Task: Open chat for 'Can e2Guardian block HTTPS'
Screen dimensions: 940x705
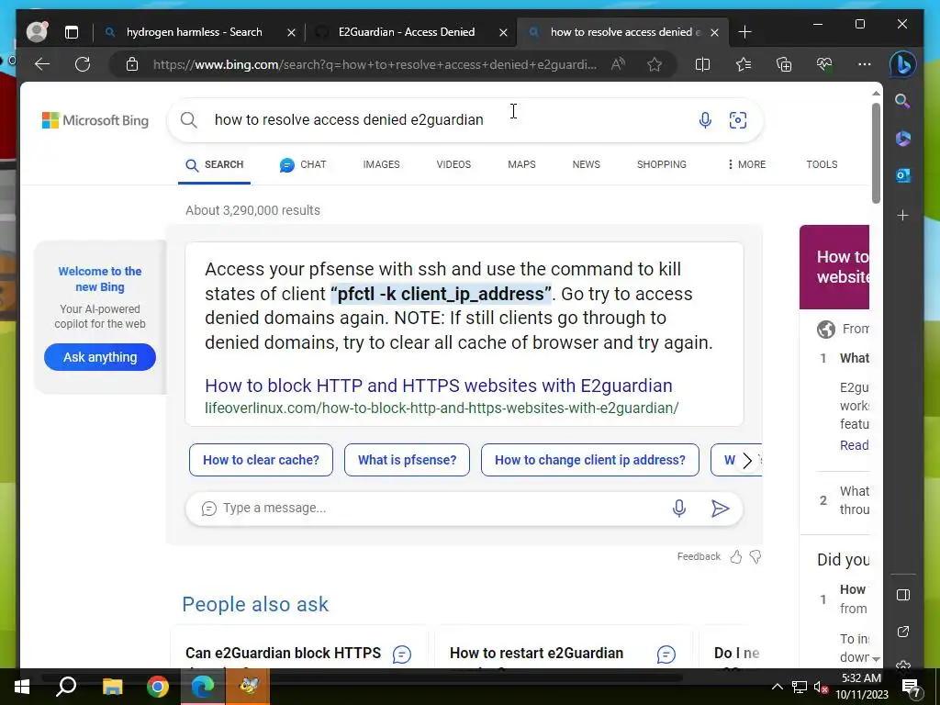Action: coord(402,654)
